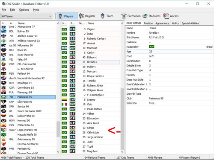The width and height of the screenshot is (214, 160).
Task: Select player Edmundo
Action: [93, 118]
